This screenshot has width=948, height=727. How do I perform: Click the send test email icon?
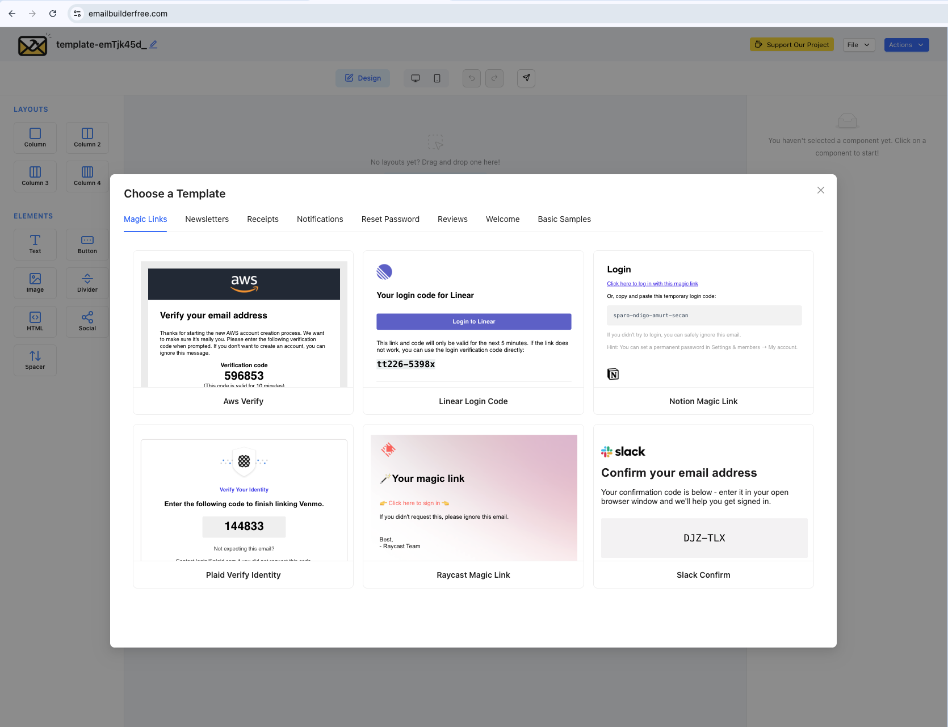tap(526, 78)
